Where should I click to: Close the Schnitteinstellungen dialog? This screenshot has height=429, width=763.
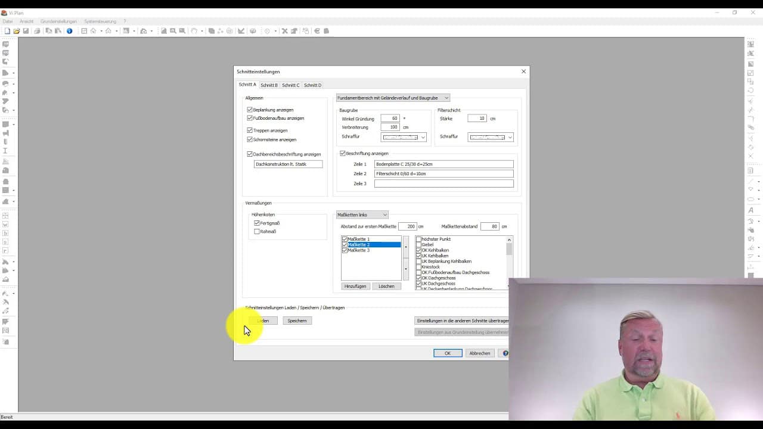[x=523, y=71]
